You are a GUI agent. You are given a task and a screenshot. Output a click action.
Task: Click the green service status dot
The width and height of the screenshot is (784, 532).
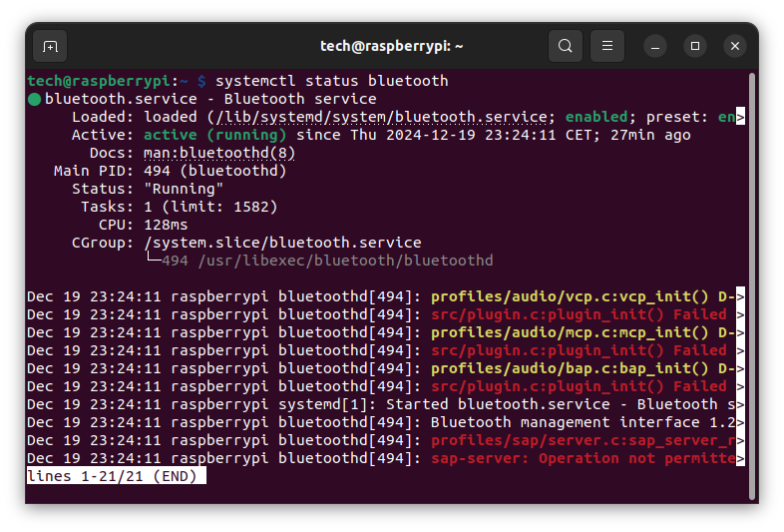pos(34,99)
